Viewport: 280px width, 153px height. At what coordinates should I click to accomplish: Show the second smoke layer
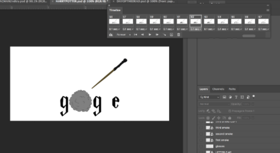coord(201,134)
